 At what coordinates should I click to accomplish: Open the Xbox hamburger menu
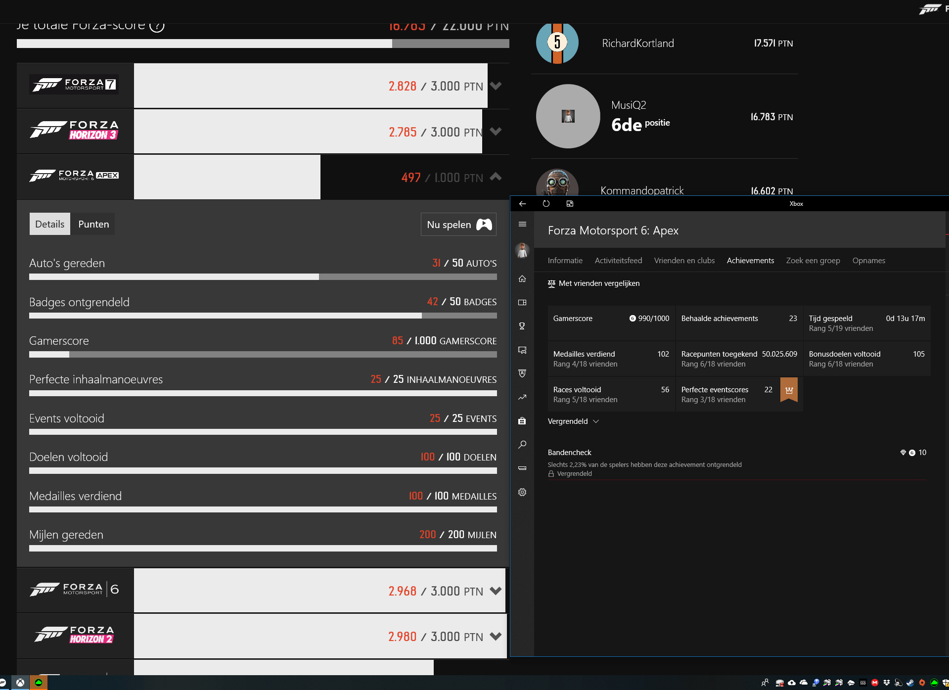coord(522,225)
